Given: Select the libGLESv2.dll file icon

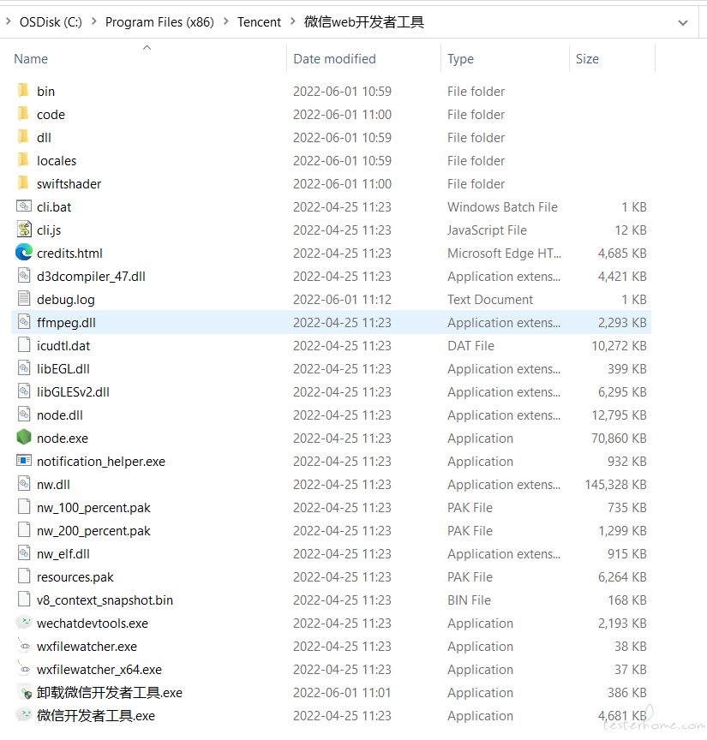Looking at the screenshot, I should point(24,391).
